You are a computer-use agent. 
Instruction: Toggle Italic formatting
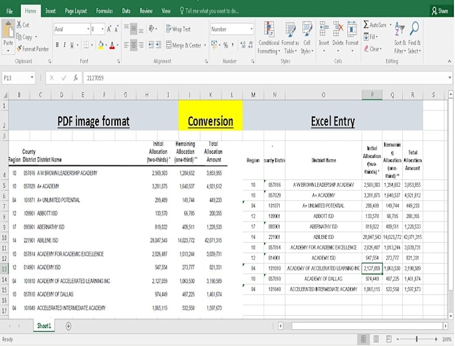pos(64,45)
